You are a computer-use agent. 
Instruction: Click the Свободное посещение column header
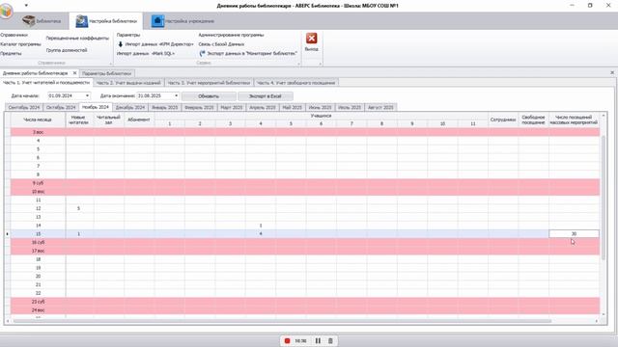[x=533, y=120]
